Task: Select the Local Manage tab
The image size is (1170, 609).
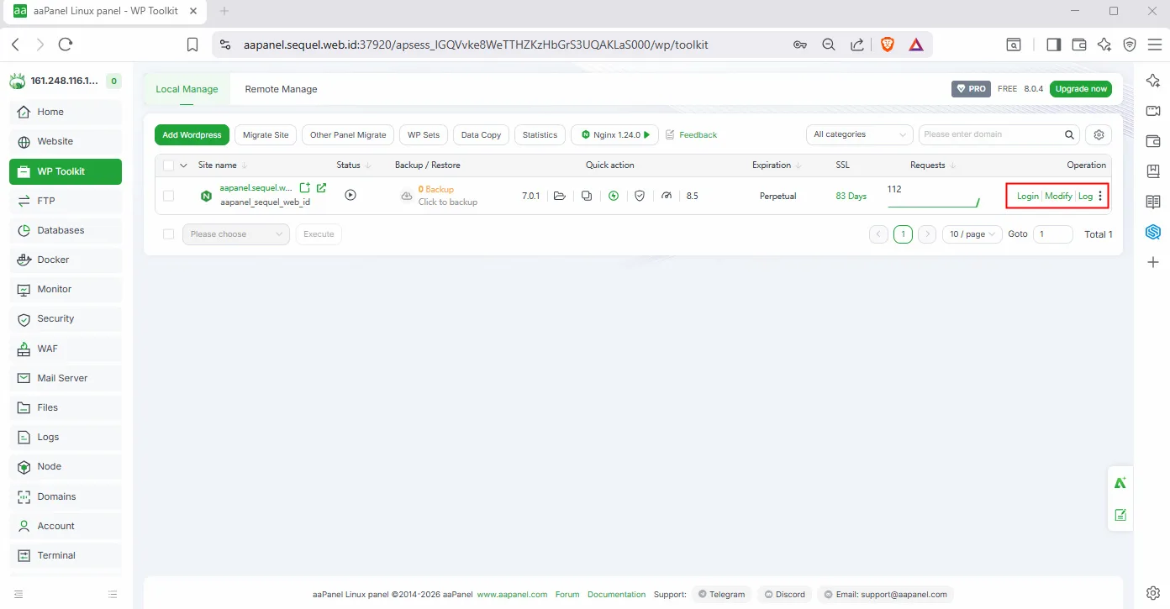Action: tap(187, 89)
